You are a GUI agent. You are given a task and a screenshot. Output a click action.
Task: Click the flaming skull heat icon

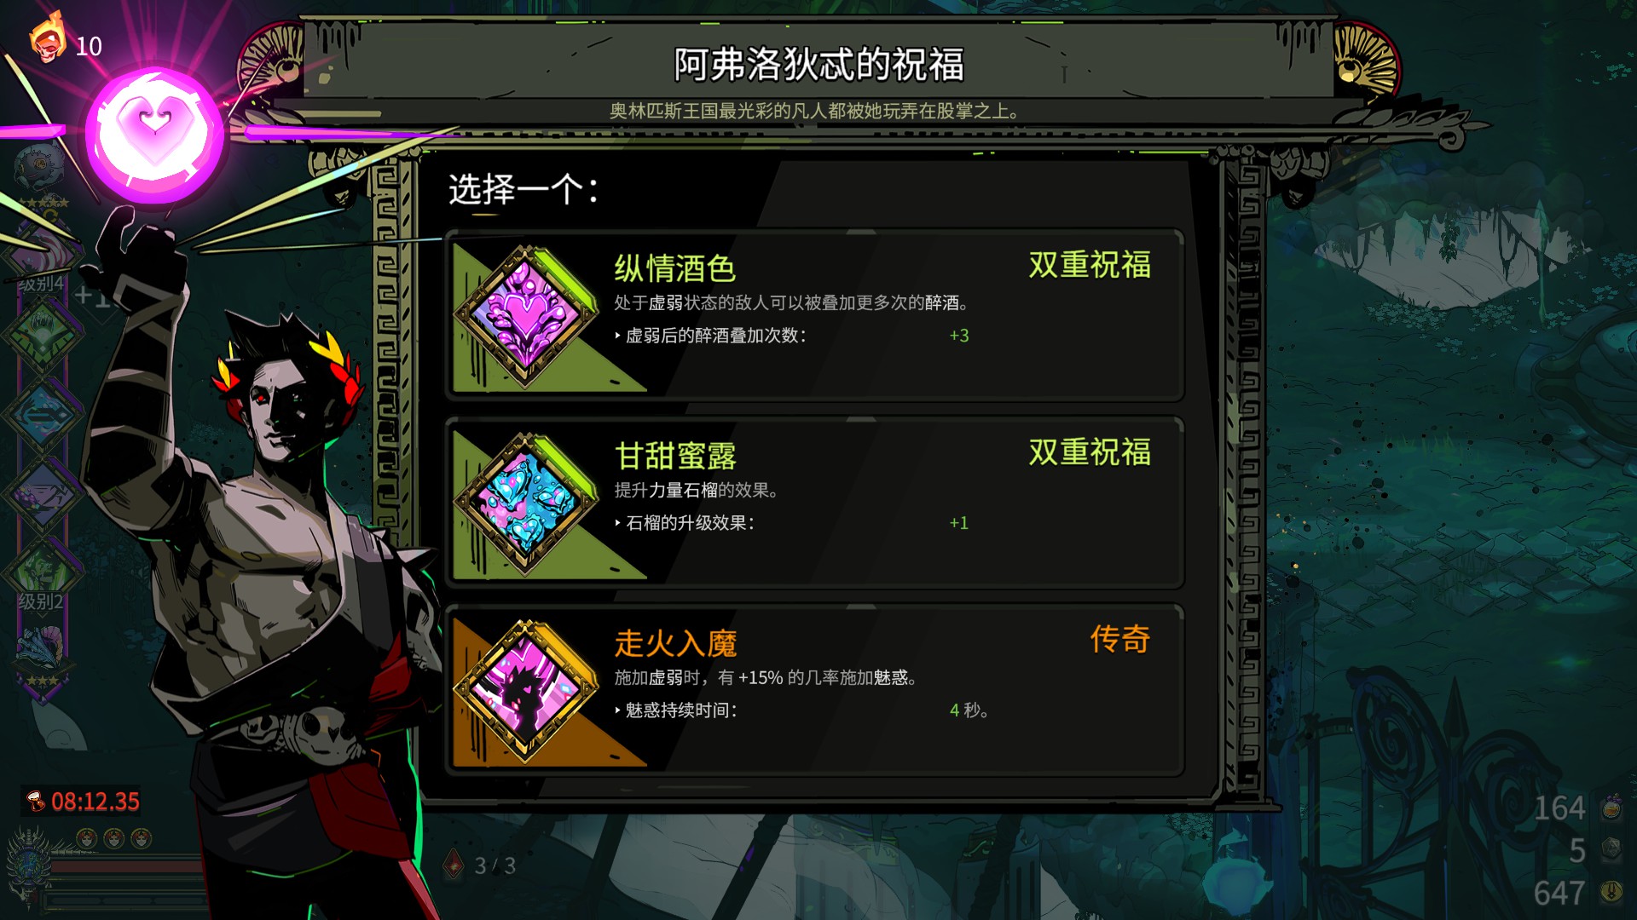(47, 37)
